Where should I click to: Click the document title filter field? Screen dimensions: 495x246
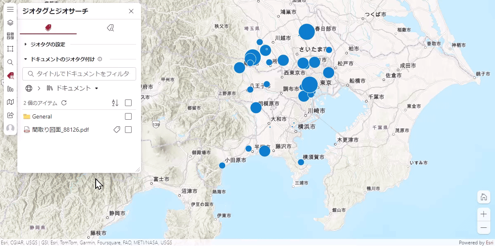tap(79, 74)
